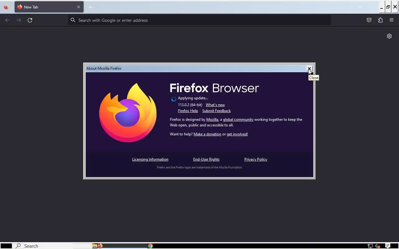Click the Submit Feedback link

pyautogui.click(x=216, y=111)
